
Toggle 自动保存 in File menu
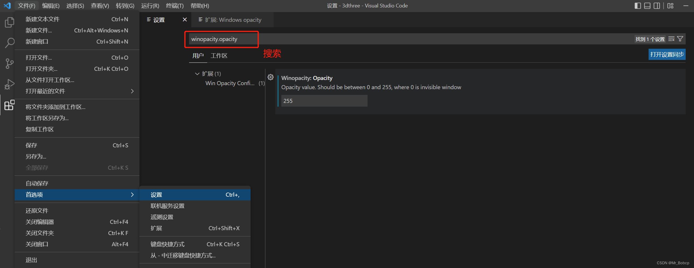(x=77, y=183)
